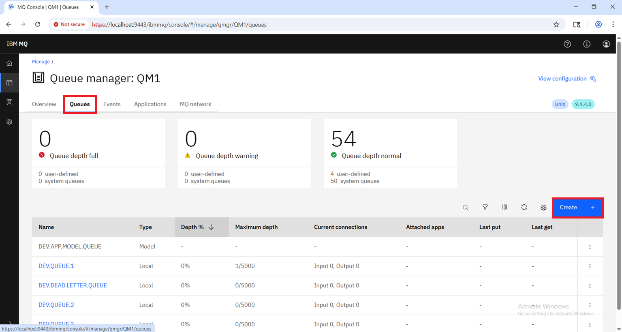
Task: Open overflow menu for DEV.APP.MODEL.QUEUE row
Action: tap(590, 247)
